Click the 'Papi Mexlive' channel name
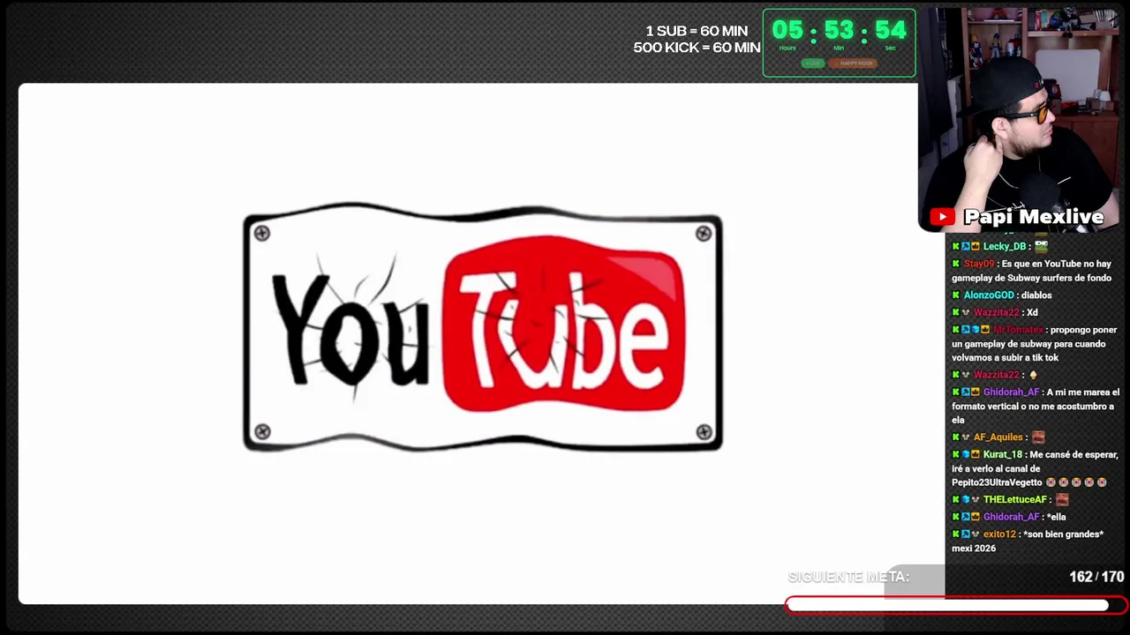Screen dimensions: 1130x635 click(x=1034, y=217)
